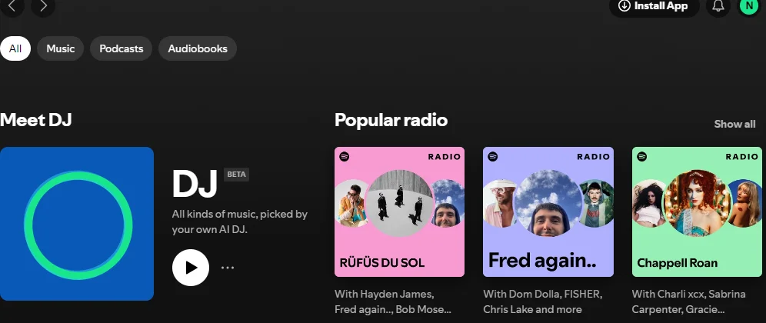Select the Podcasts filter chip
This screenshot has width=766, height=323.
point(122,48)
